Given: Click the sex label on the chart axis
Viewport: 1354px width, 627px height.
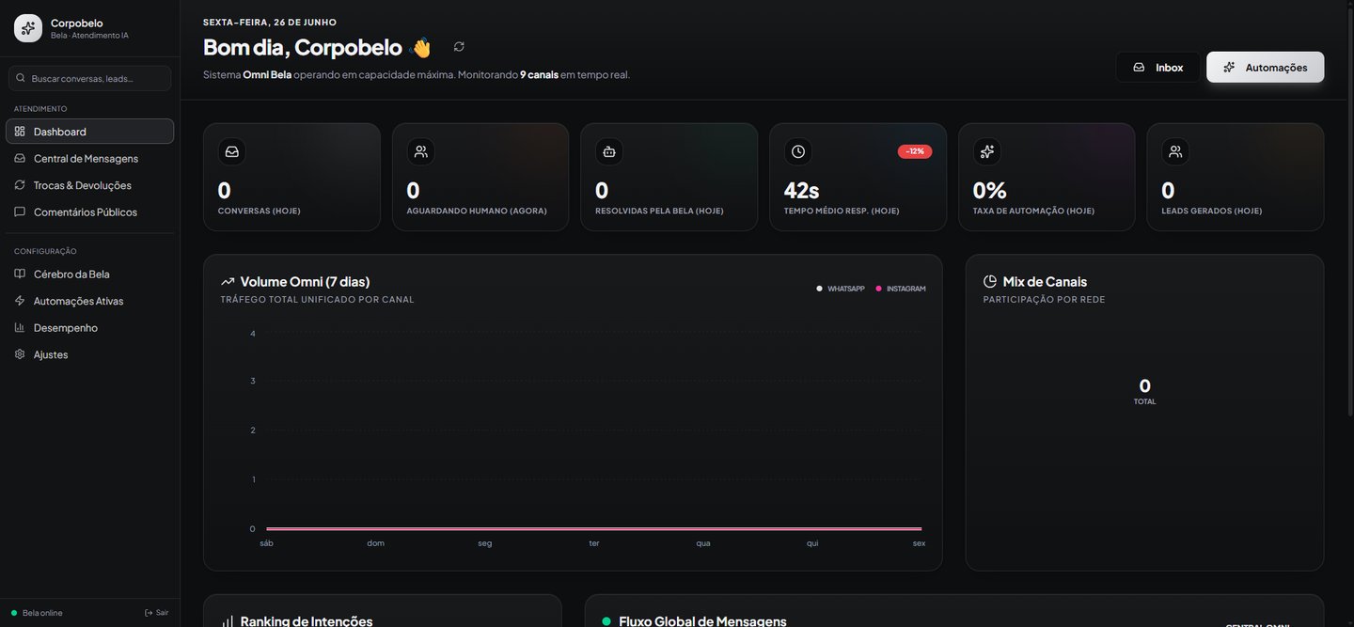Looking at the screenshot, I should coord(919,543).
